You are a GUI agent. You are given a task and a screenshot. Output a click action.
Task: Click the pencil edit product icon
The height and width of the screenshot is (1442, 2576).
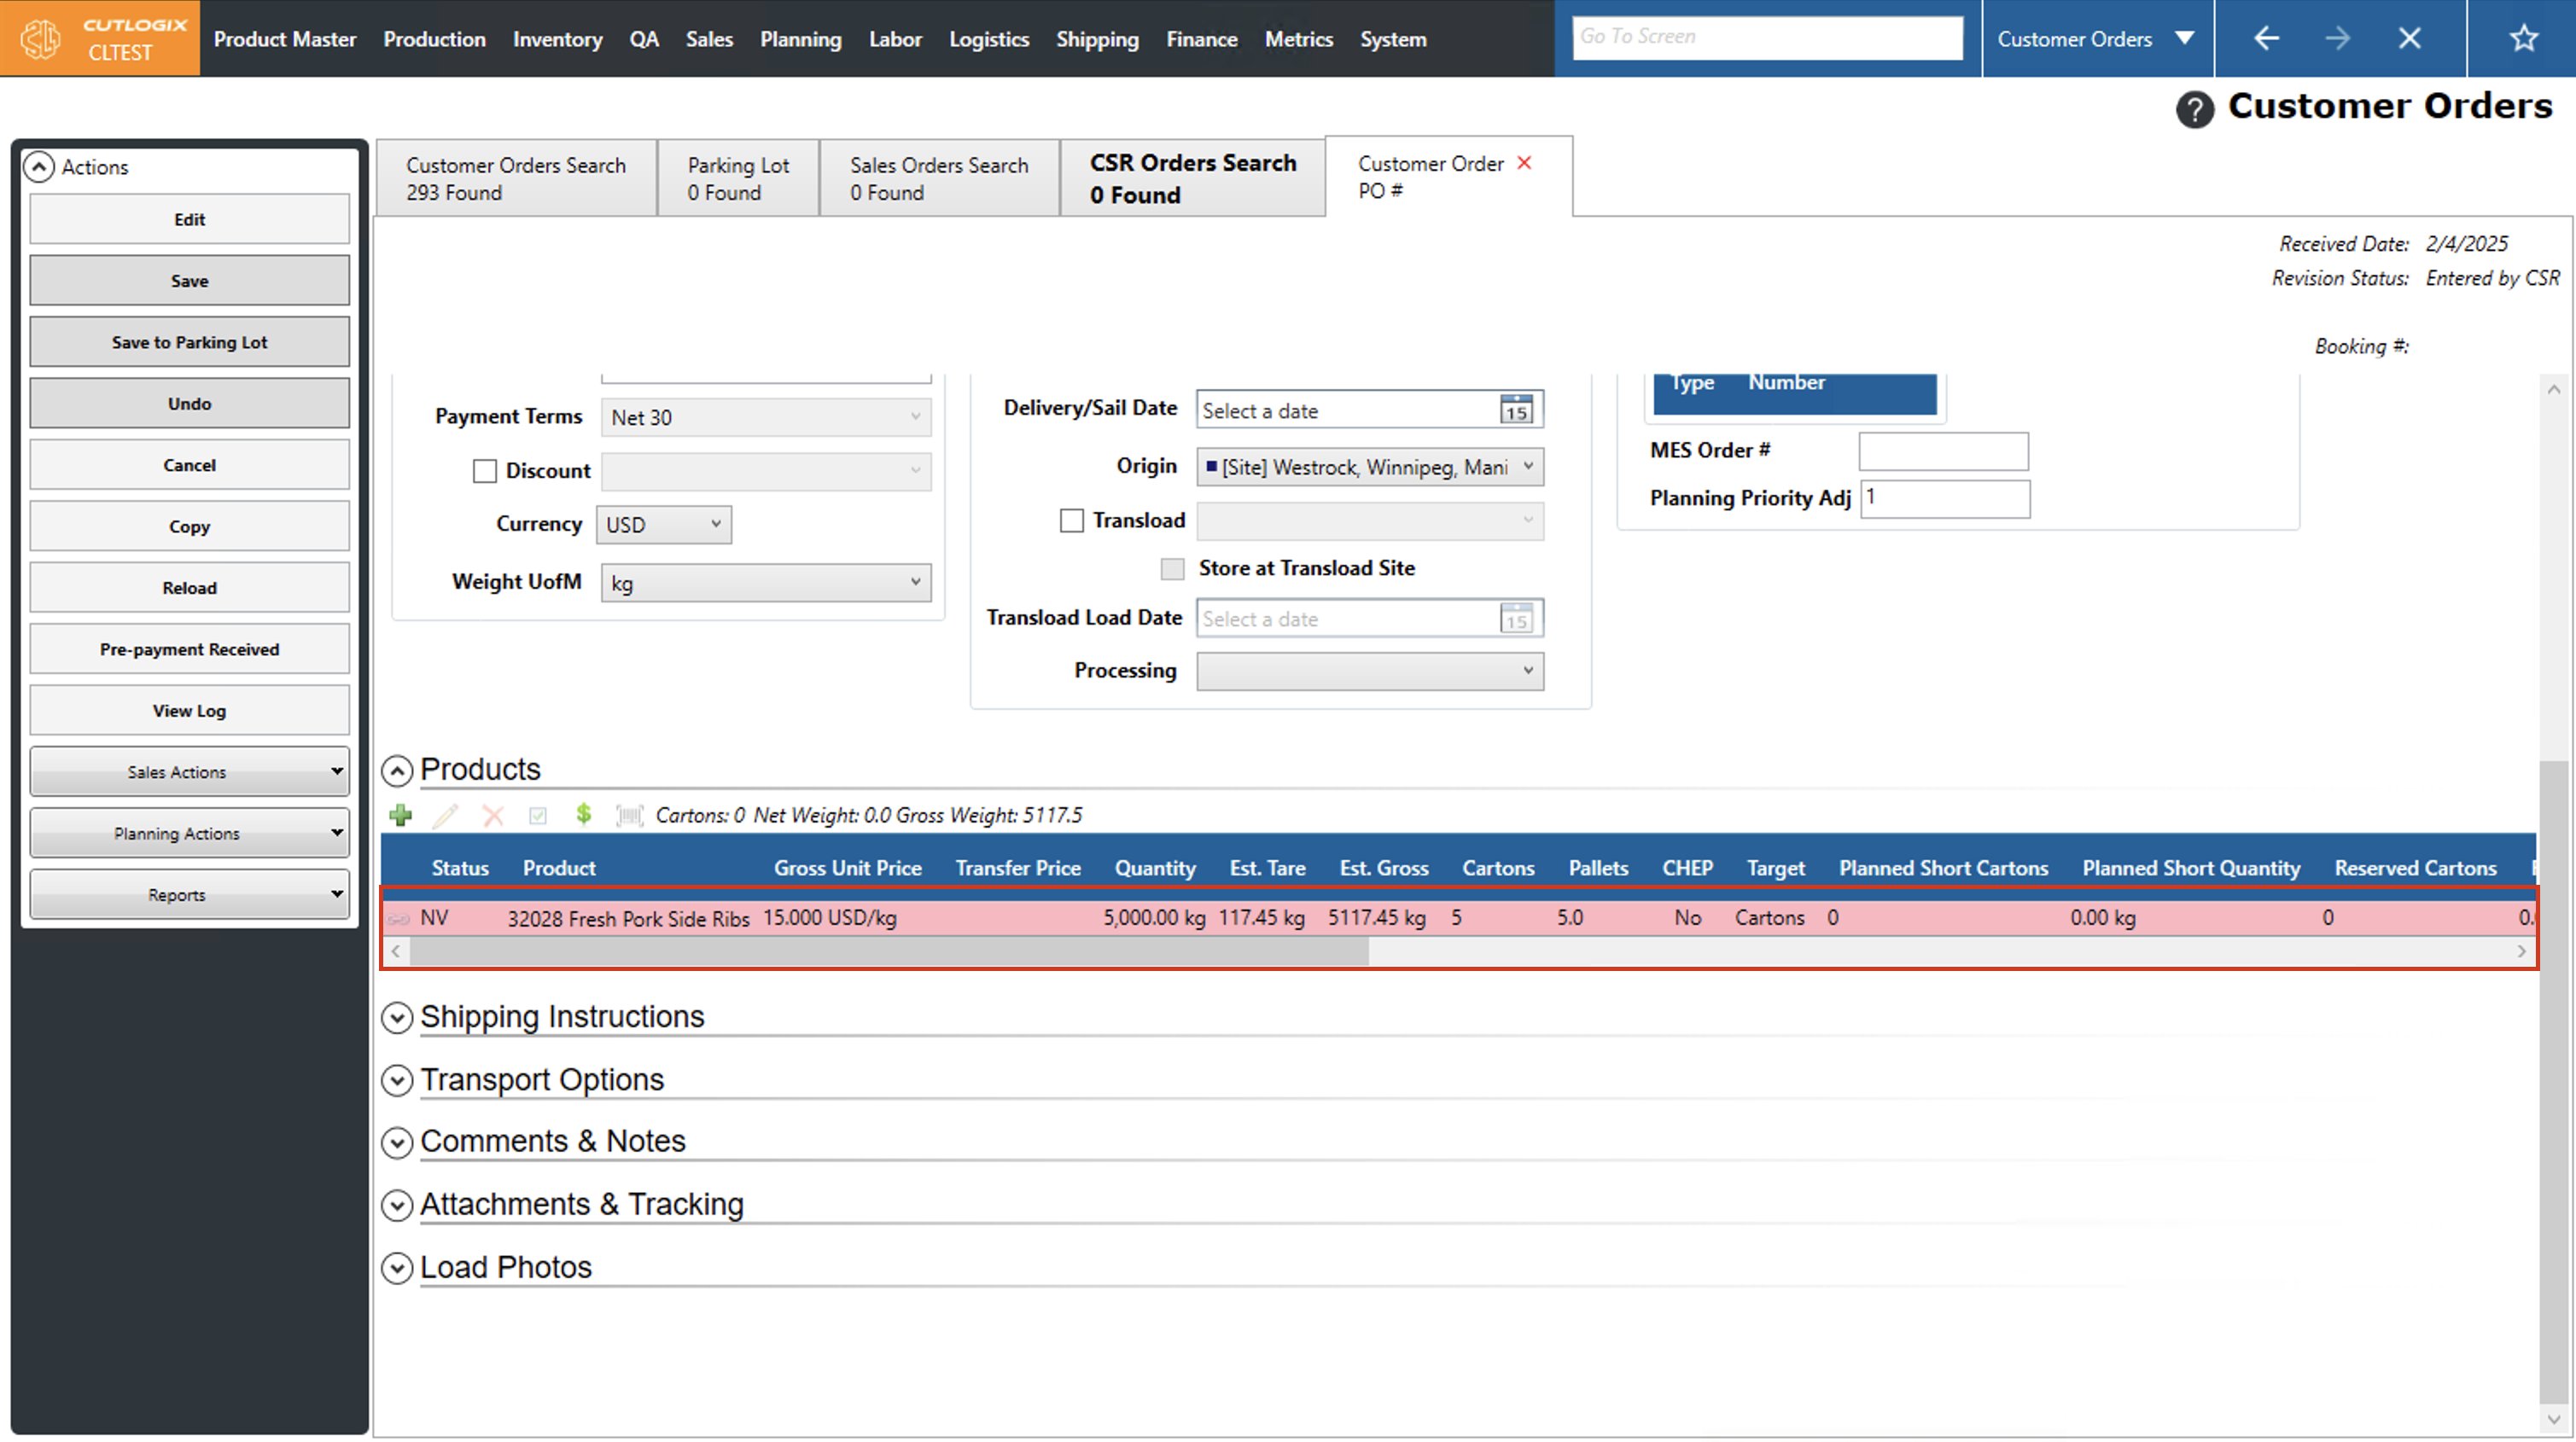click(x=446, y=816)
